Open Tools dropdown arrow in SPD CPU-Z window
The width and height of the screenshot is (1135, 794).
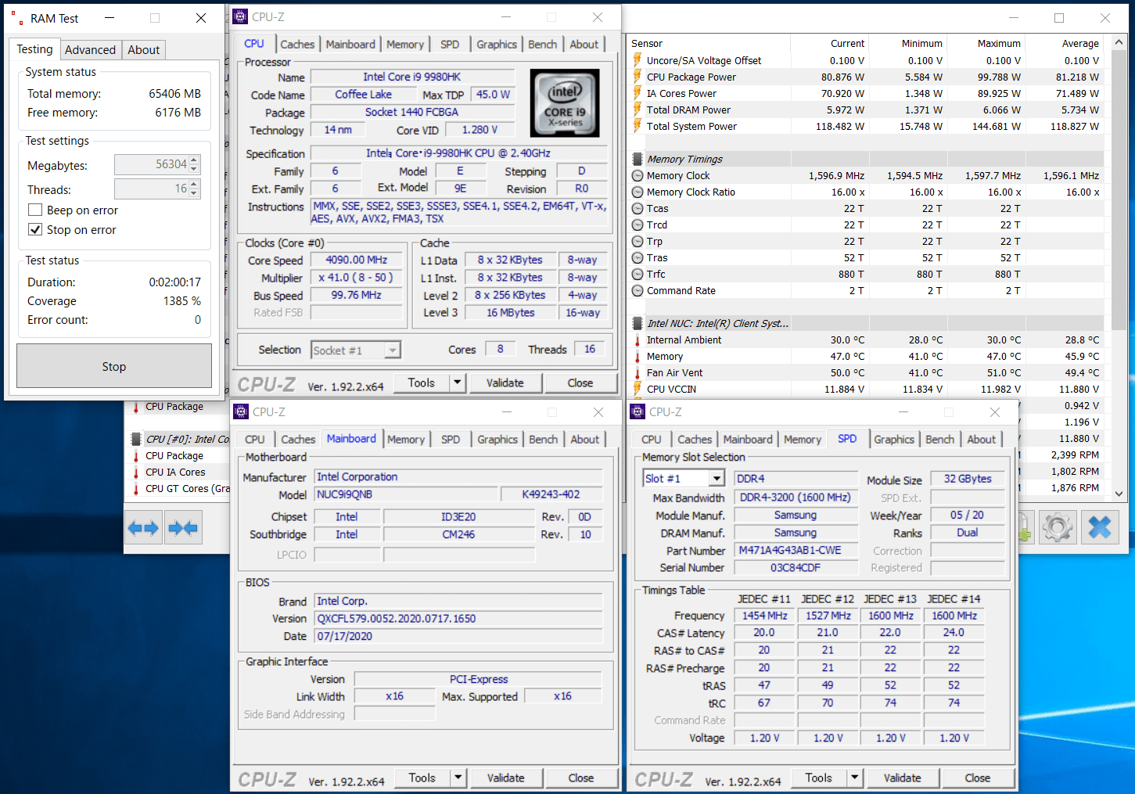click(856, 778)
